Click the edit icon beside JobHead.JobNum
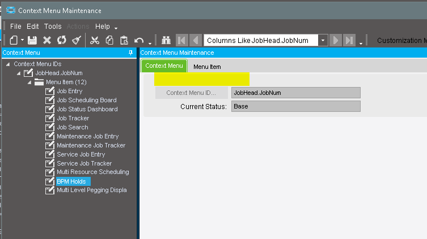Image resolution: width=427 pixels, height=239 pixels. point(28,73)
